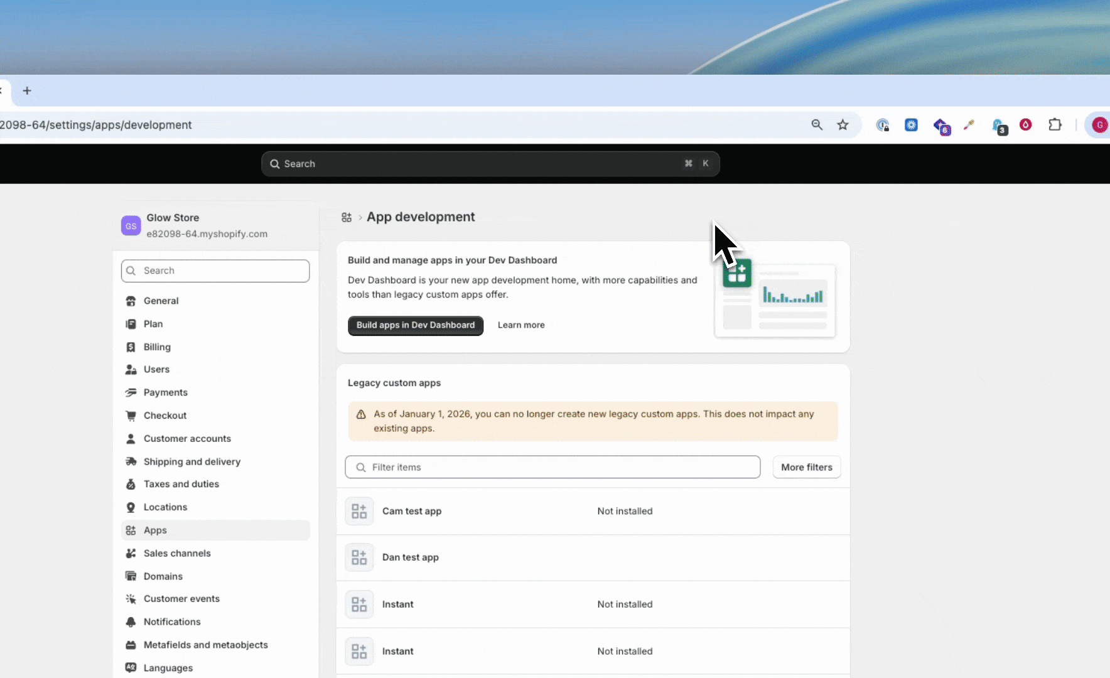Click the Domains icon in sidebar
The height and width of the screenshot is (678, 1110).
131,576
